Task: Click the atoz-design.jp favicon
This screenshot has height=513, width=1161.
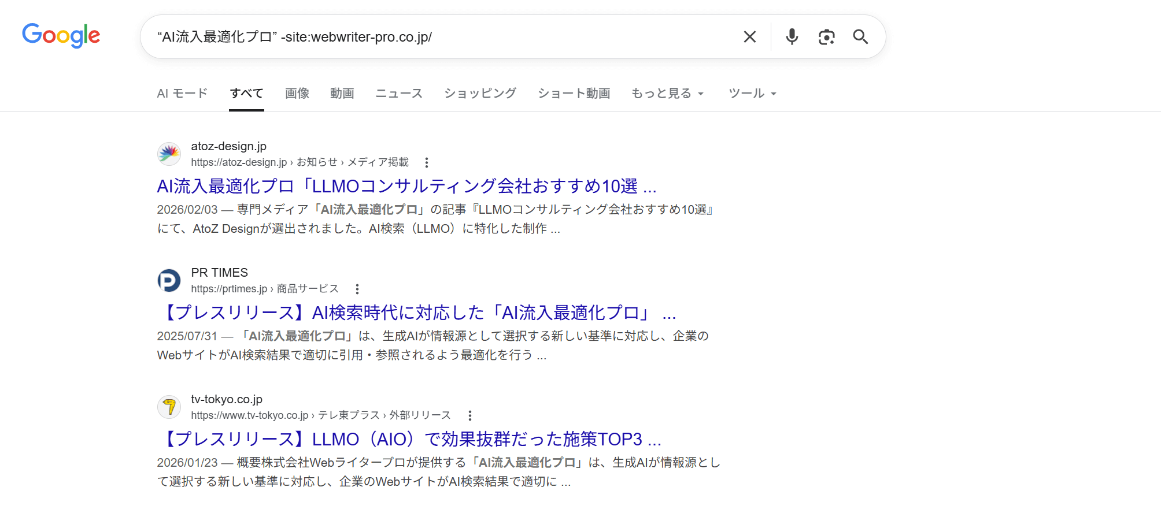Action: [x=169, y=154]
